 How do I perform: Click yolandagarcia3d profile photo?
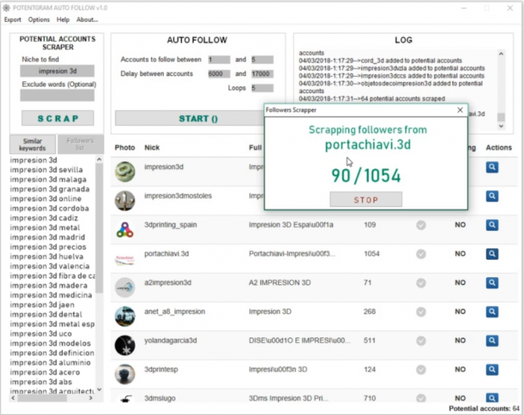125,345
